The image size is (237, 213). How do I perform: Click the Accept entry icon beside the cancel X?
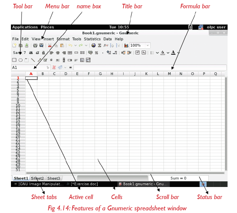pos(60,67)
